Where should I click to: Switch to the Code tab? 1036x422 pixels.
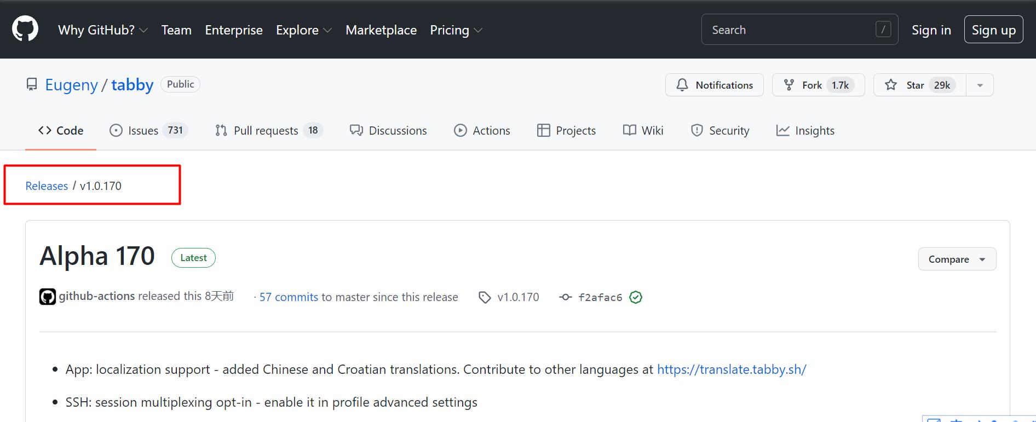(x=61, y=131)
